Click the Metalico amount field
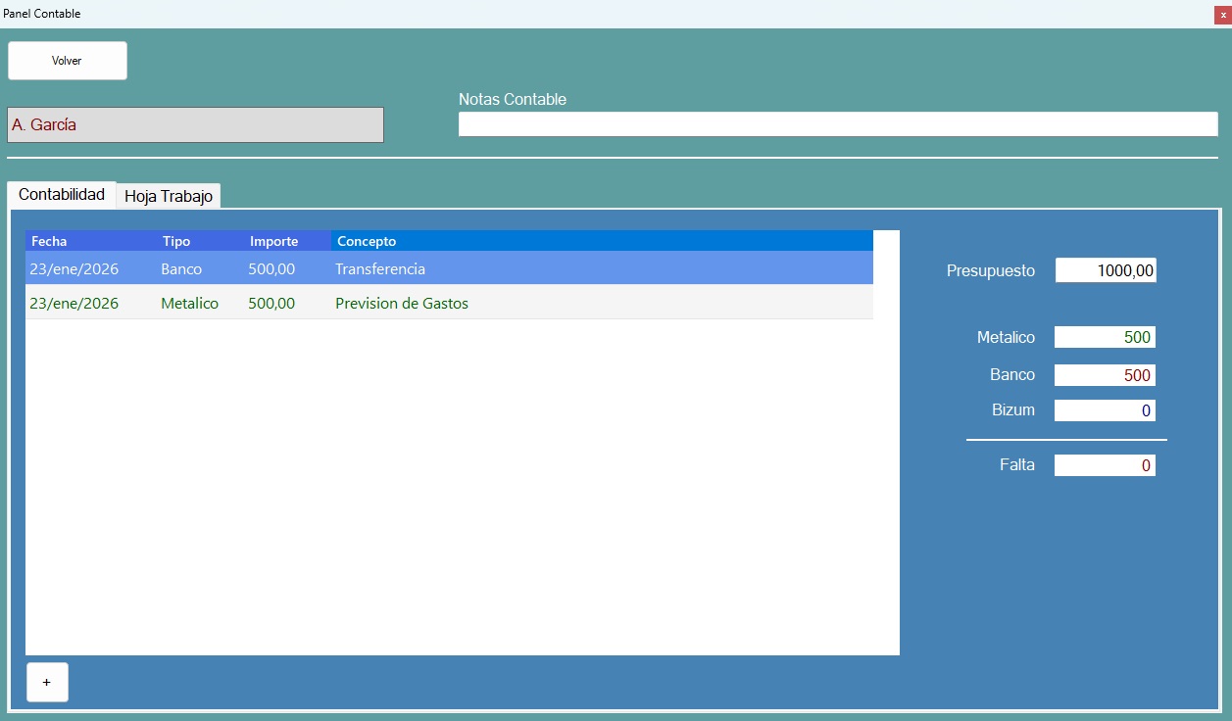The height and width of the screenshot is (721, 1232). [x=1105, y=336]
